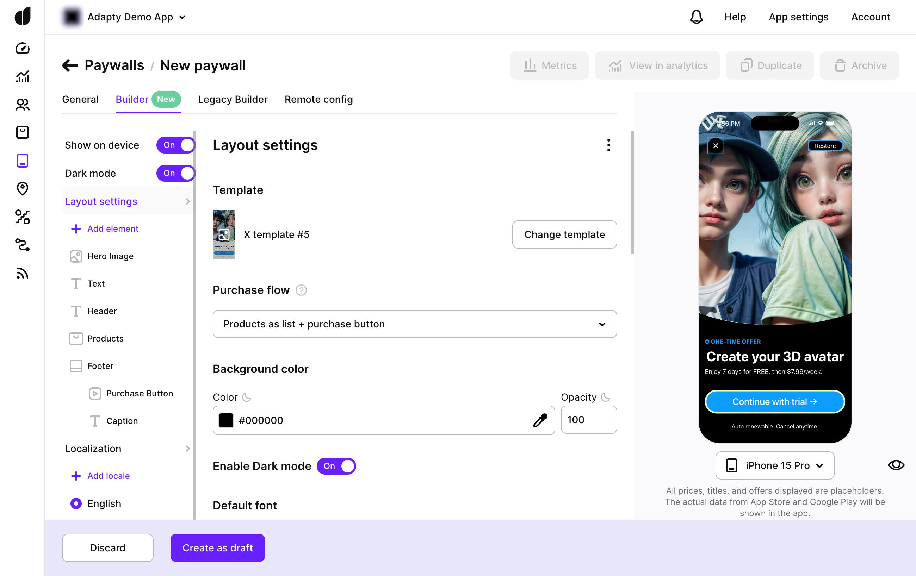916x576 pixels.
Task: Click the eyedropper icon in color field
Action: click(540, 420)
